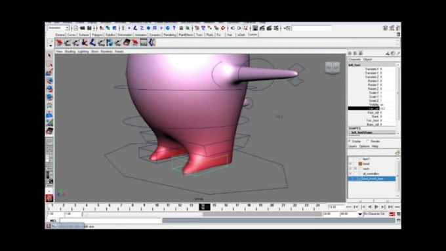Open the Custom shelf tab
The width and height of the screenshot is (446, 251).
pos(253,34)
